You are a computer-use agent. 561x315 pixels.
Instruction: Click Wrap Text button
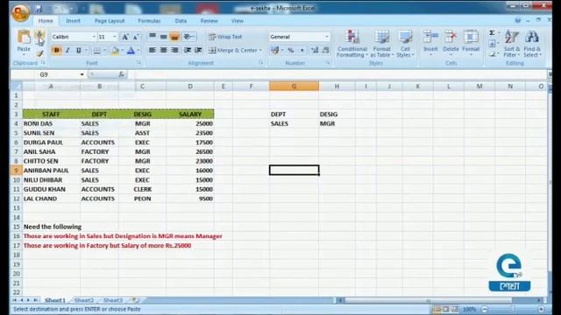tap(225, 37)
